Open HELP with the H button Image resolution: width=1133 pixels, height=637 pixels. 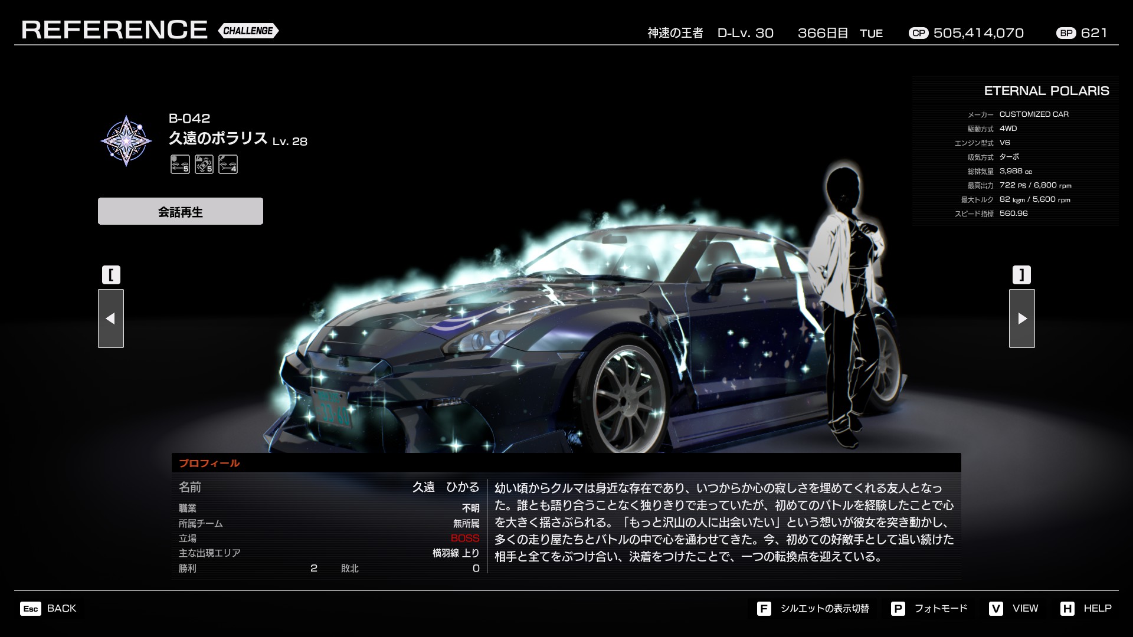point(1067,609)
